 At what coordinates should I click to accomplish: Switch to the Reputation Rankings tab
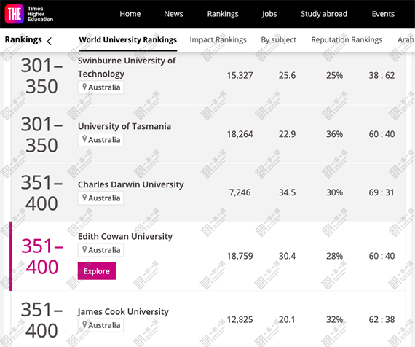[347, 40]
